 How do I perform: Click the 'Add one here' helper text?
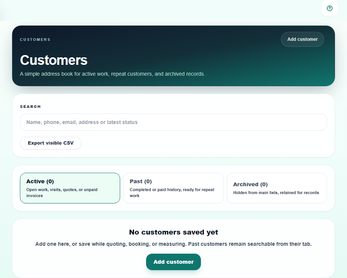tap(173, 244)
